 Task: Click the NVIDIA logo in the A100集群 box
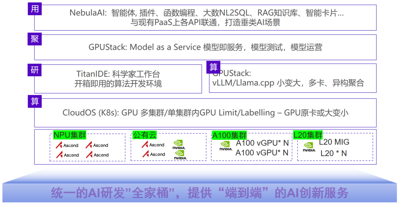[x=225, y=146]
